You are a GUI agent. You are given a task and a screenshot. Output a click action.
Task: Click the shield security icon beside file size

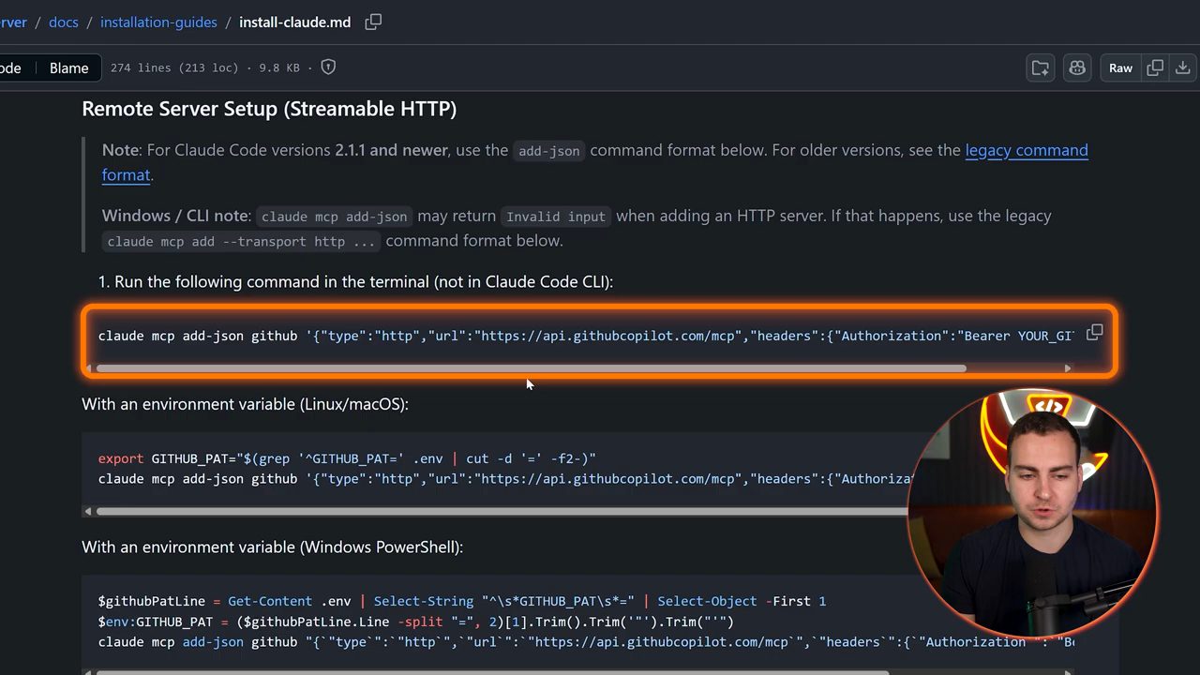(328, 67)
